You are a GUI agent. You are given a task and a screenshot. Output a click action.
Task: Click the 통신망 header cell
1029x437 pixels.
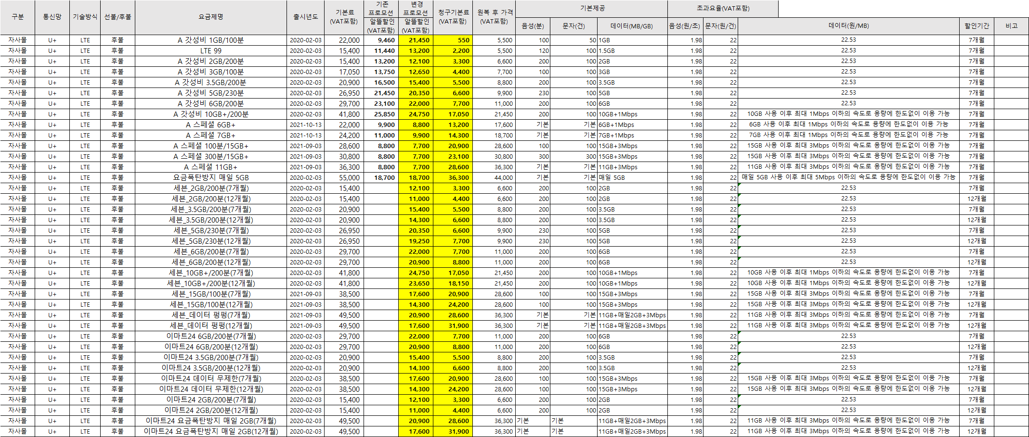[x=52, y=17]
